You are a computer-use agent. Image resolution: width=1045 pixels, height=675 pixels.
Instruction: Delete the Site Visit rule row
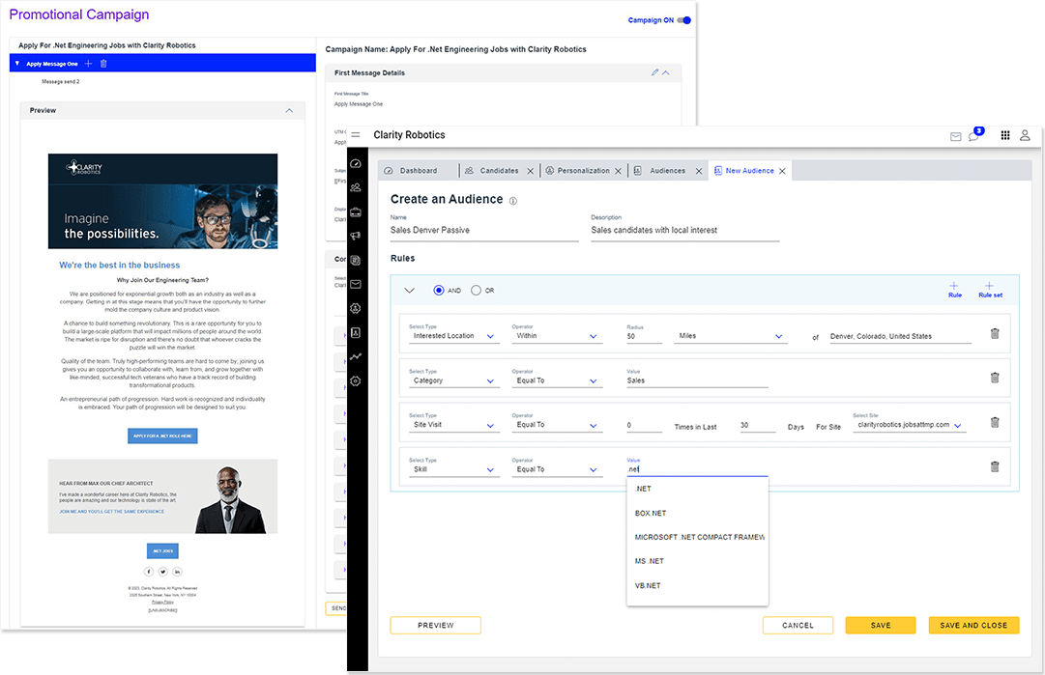tap(995, 422)
